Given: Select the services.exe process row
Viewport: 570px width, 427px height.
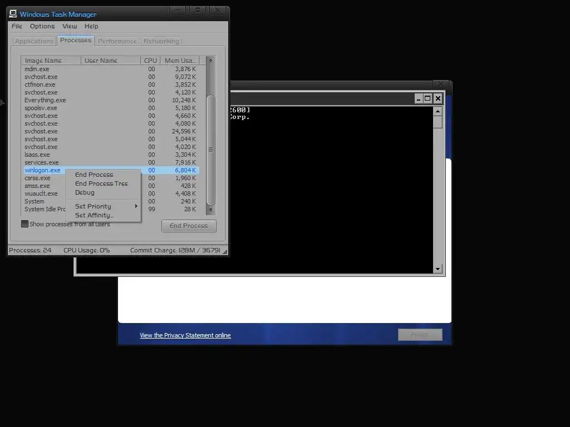Looking at the screenshot, I should coord(110,162).
